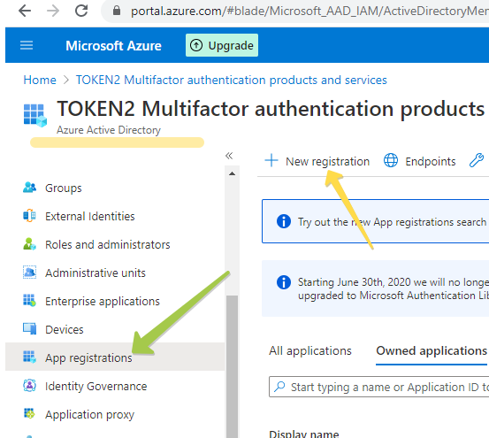Viewport: 489px width, 438px height.
Task: Click the browser back arrow
Action: pyautogui.click(x=25, y=11)
